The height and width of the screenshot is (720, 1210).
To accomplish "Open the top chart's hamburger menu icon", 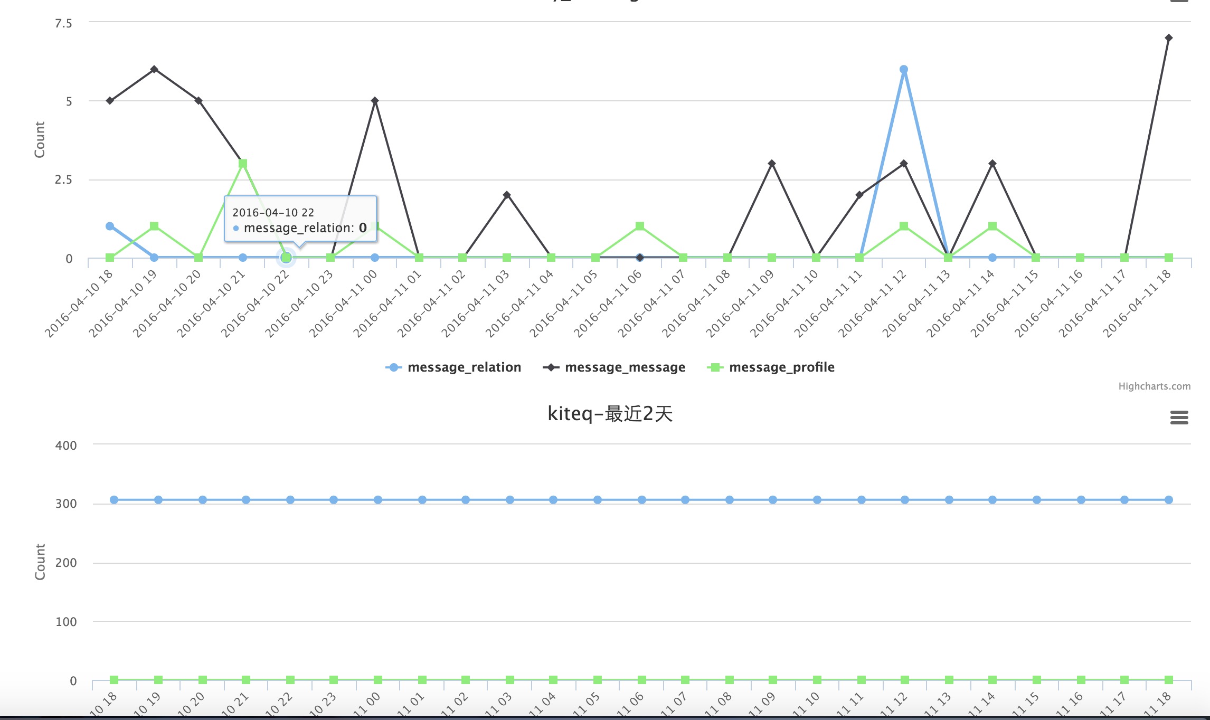I will tap(1179, 1).
